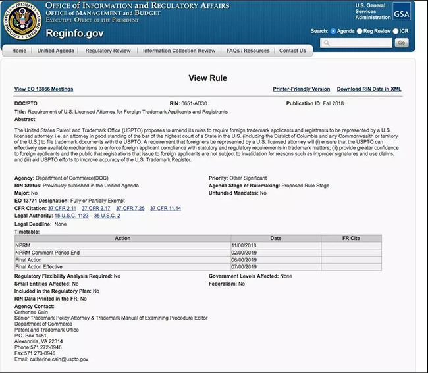
Task: Click the Unfunded Mandates No text
Action: [238, 193]
